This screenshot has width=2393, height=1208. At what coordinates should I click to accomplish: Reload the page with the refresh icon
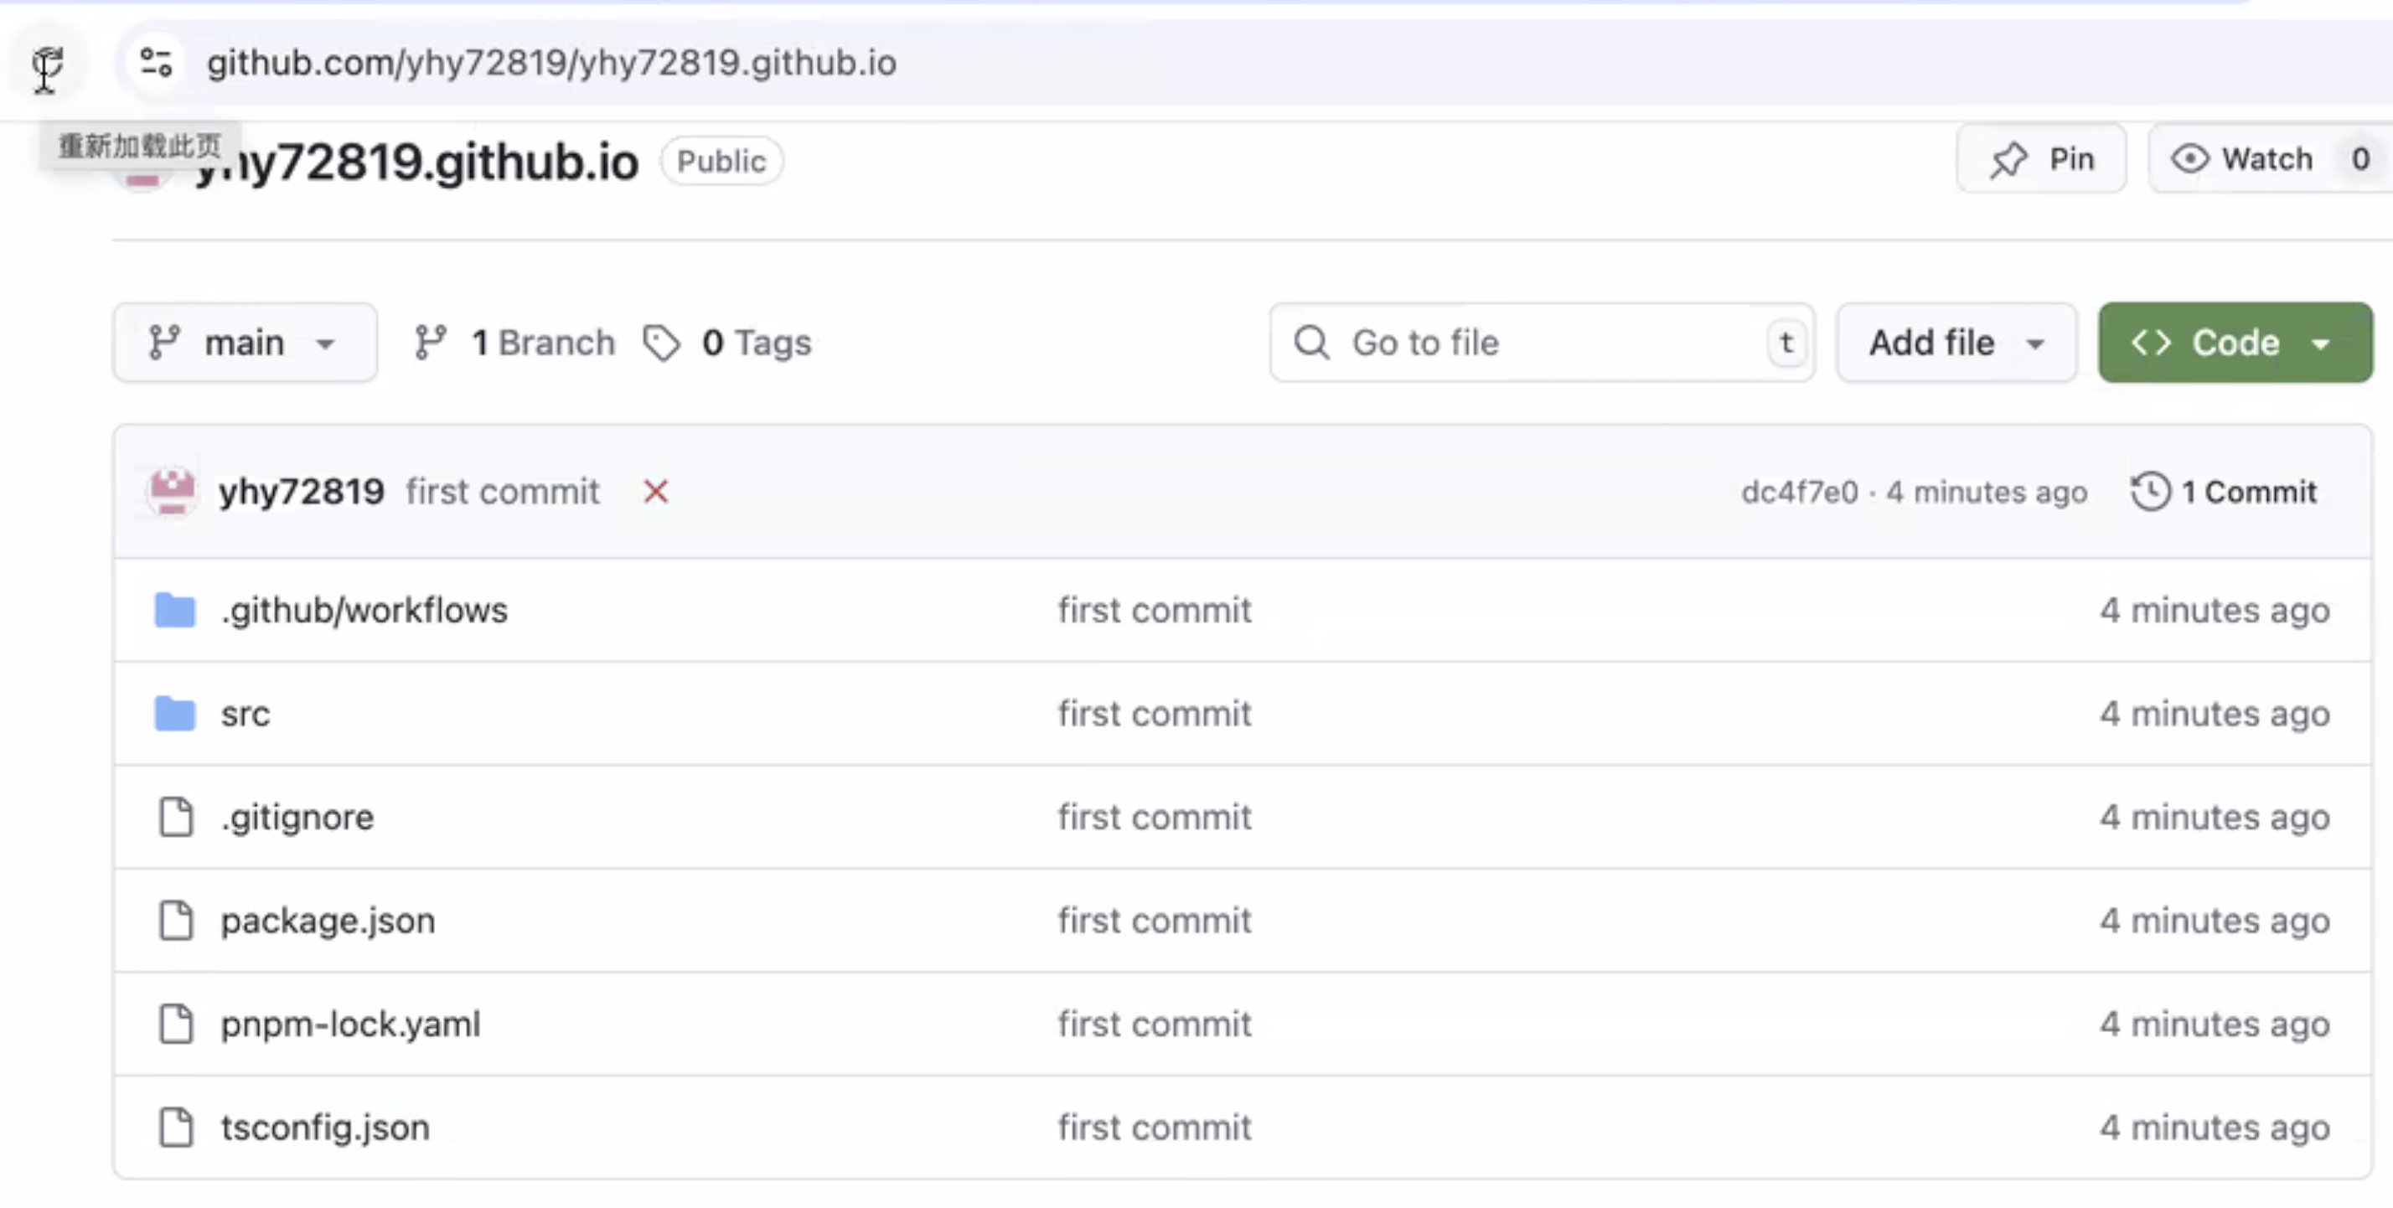coord(46,63)
